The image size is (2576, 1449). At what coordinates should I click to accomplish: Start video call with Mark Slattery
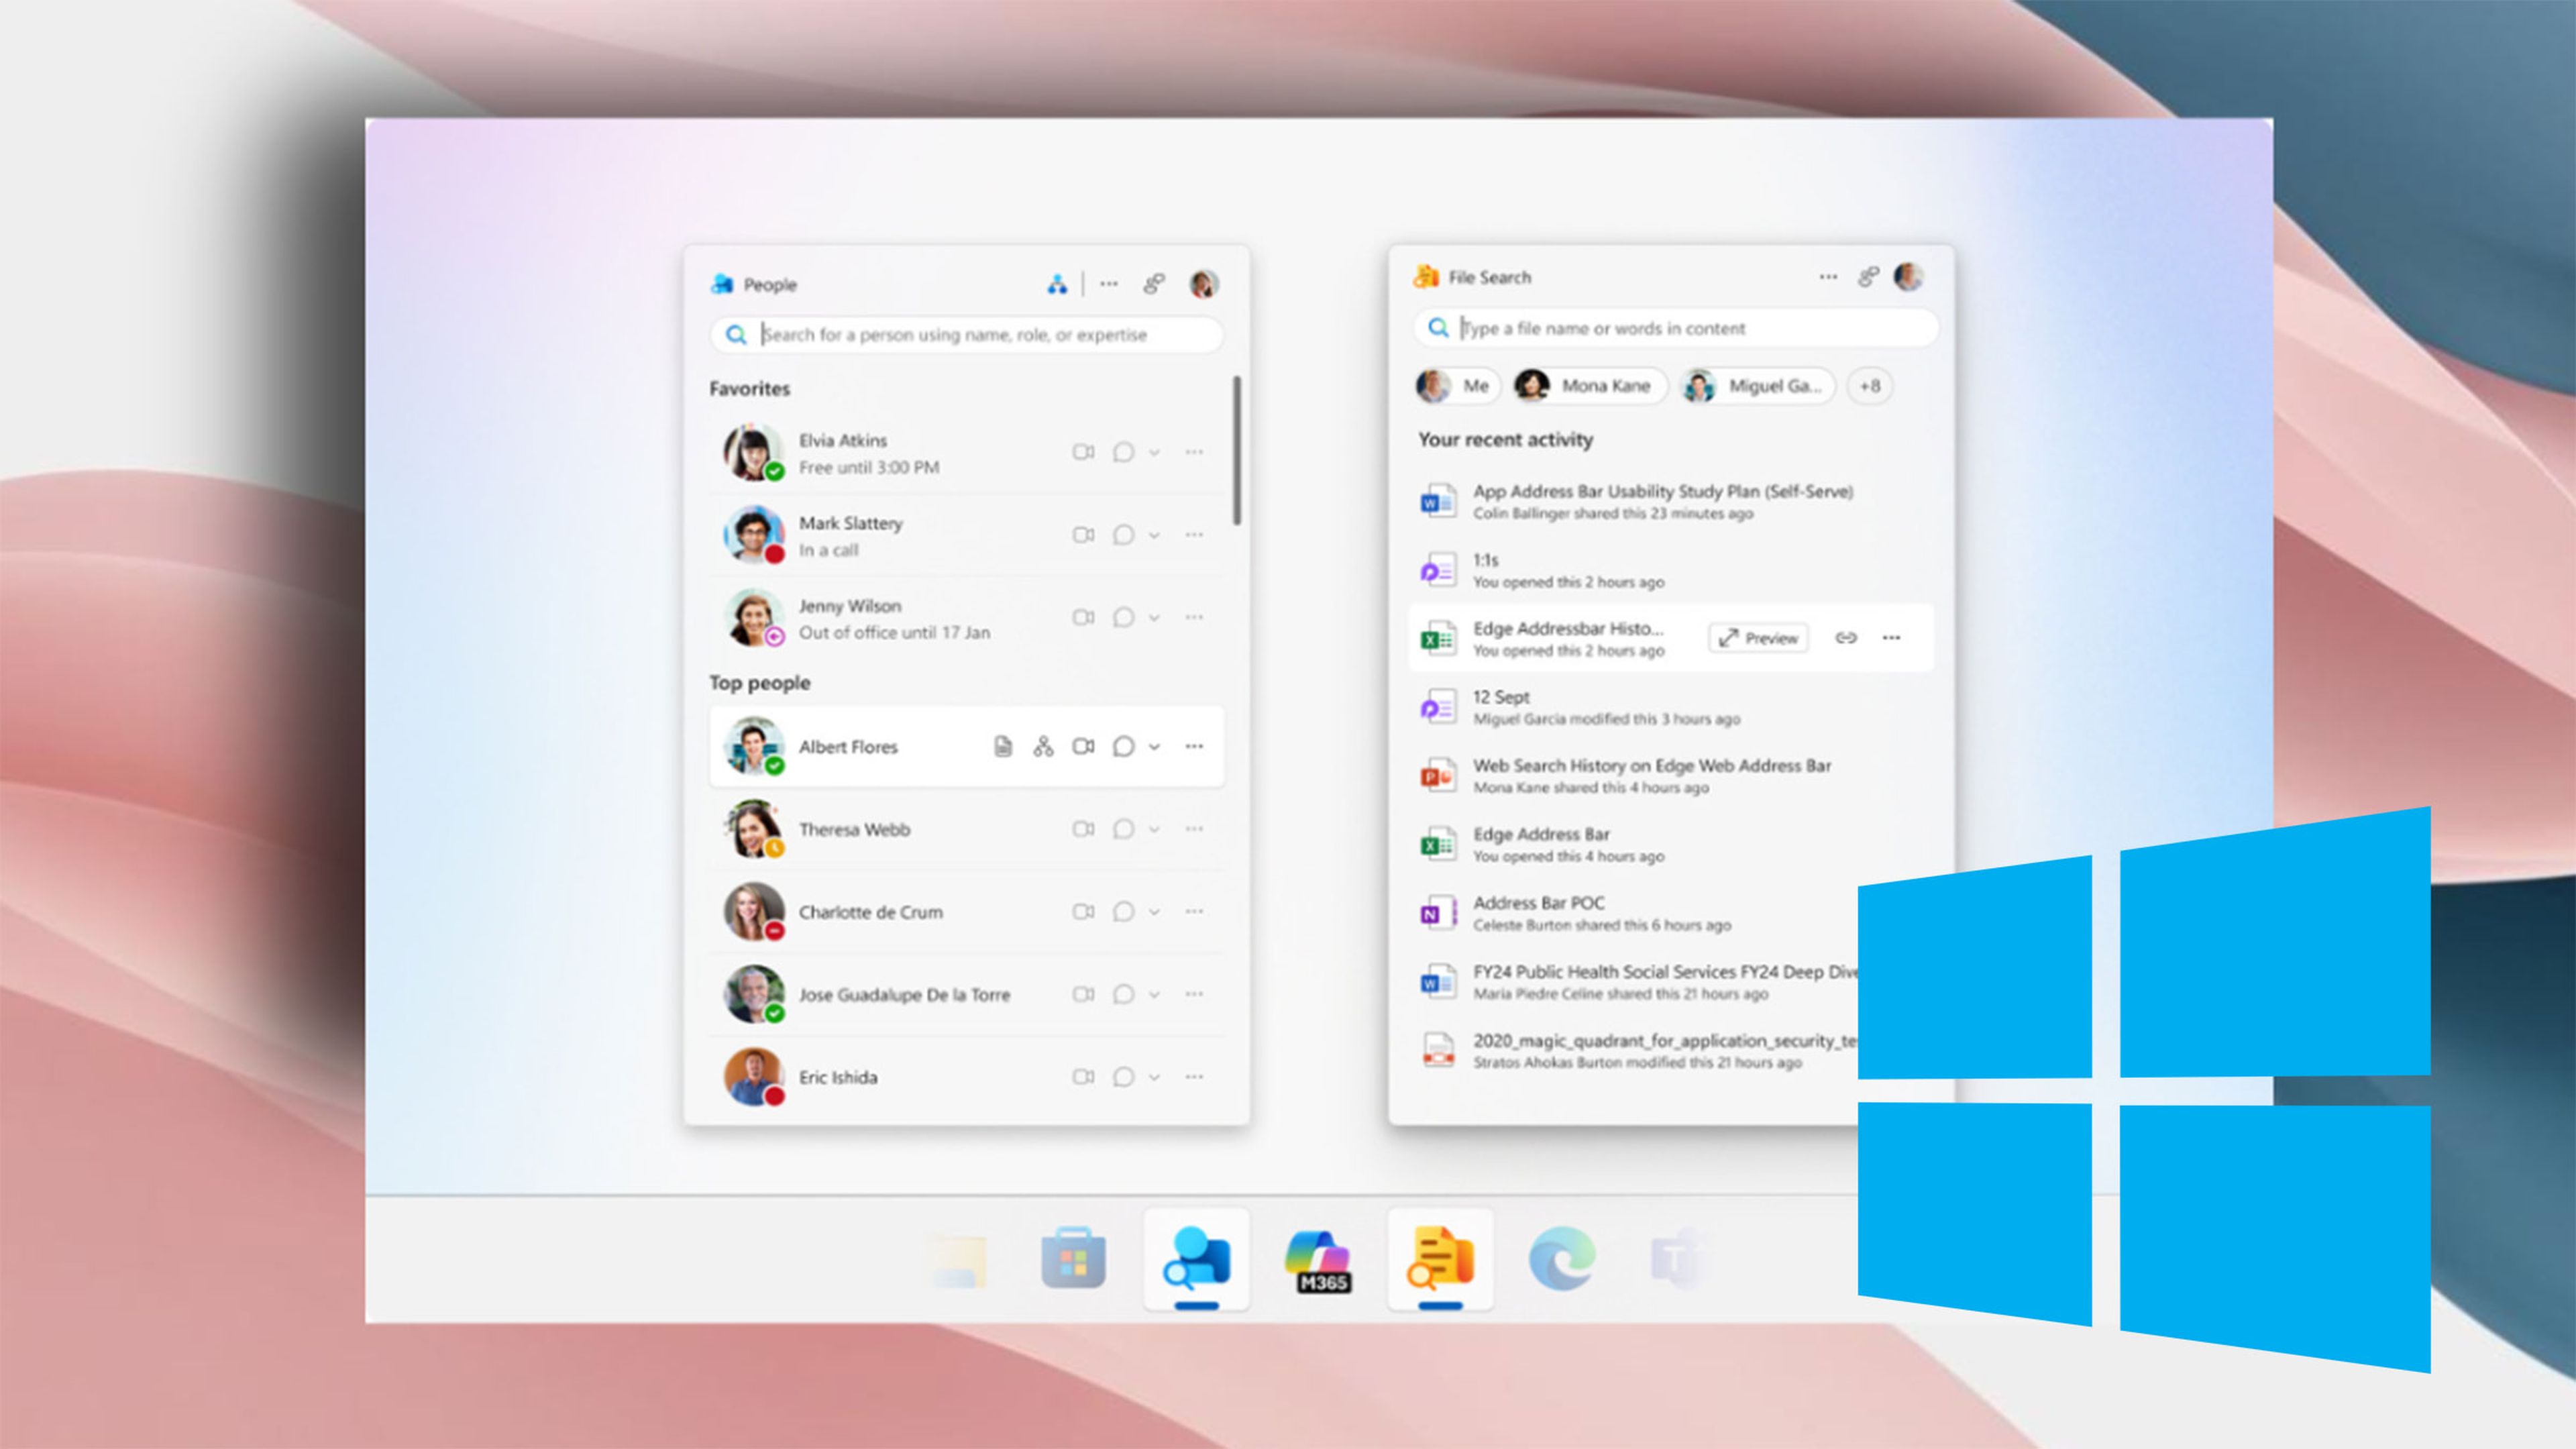click(1083, 535)
